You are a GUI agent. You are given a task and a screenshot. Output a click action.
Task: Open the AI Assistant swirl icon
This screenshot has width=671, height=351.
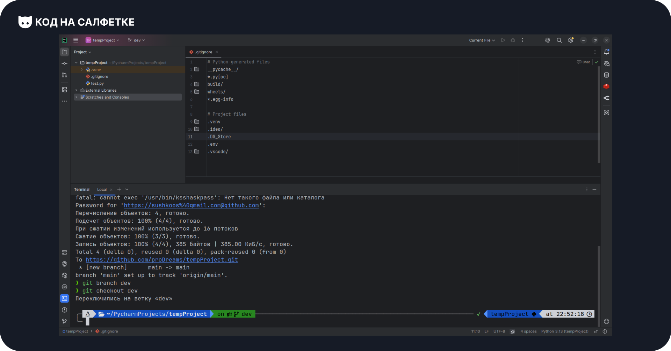pyautogui.click(x=548, y=40)
